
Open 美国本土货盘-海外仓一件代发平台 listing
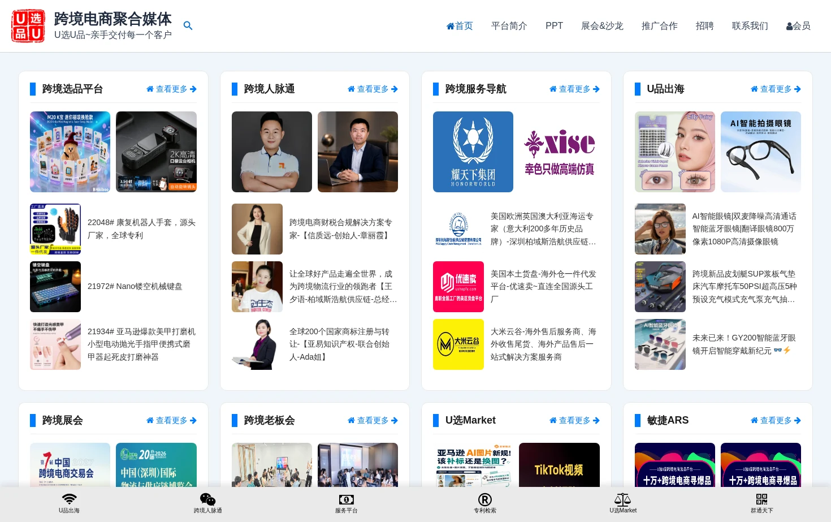[x=544, y=287]
